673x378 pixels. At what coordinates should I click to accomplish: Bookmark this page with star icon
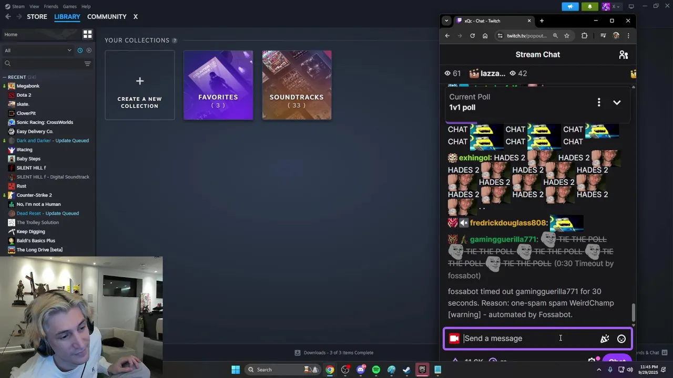(x=567, y=36)
